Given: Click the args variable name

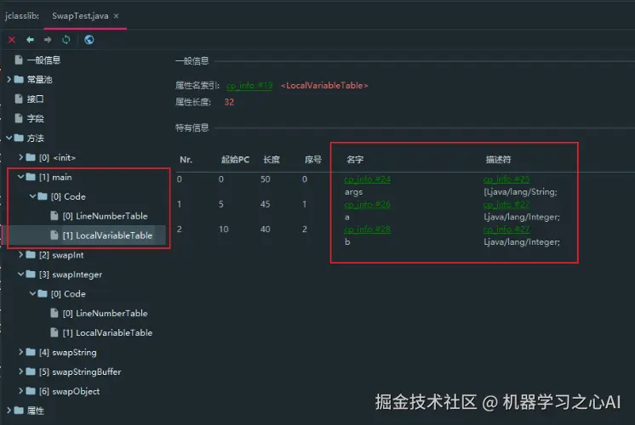Looking at the screenshot, I should (x=353, y=192).
